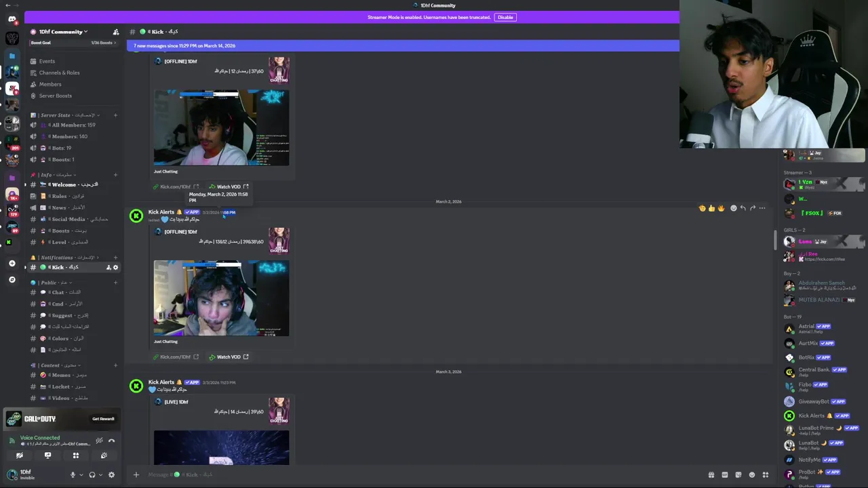Select the Colors channel
This screenshot has height=488, width=868.
pyautogui.click(x=73, y=338)
